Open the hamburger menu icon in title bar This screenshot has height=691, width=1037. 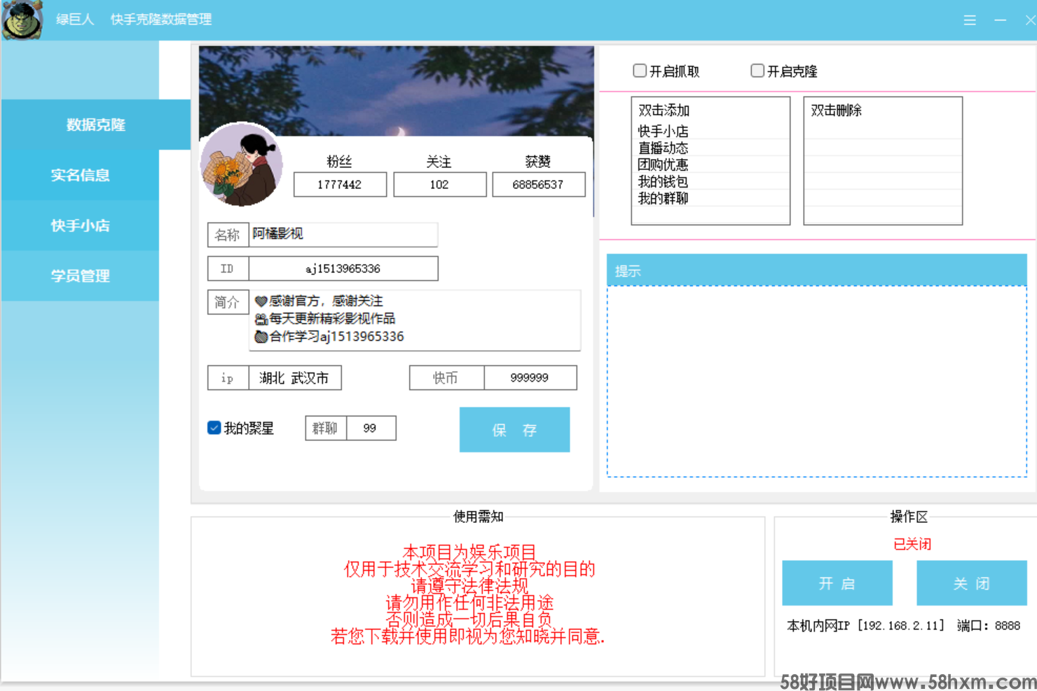[970, 20]
